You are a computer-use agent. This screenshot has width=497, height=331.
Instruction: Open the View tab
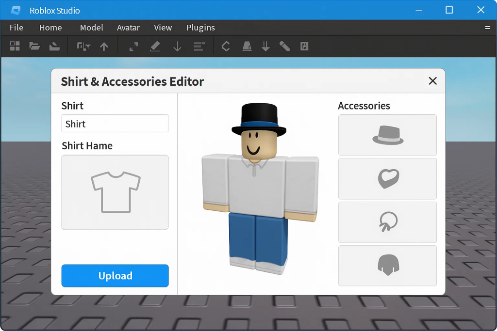[163, 28]
